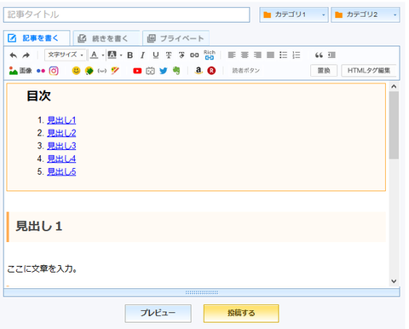Open the カテゴリ1 dropdown
The height and width of the screenshot is (329, 409).
tap(294, 14)
